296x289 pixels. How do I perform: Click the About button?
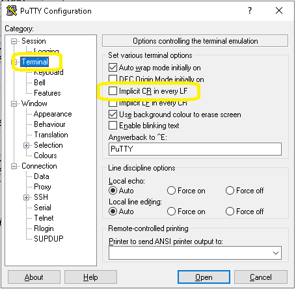(x=34, y=277)
